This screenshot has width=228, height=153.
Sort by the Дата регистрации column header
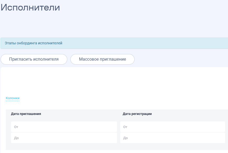point(137,114)
